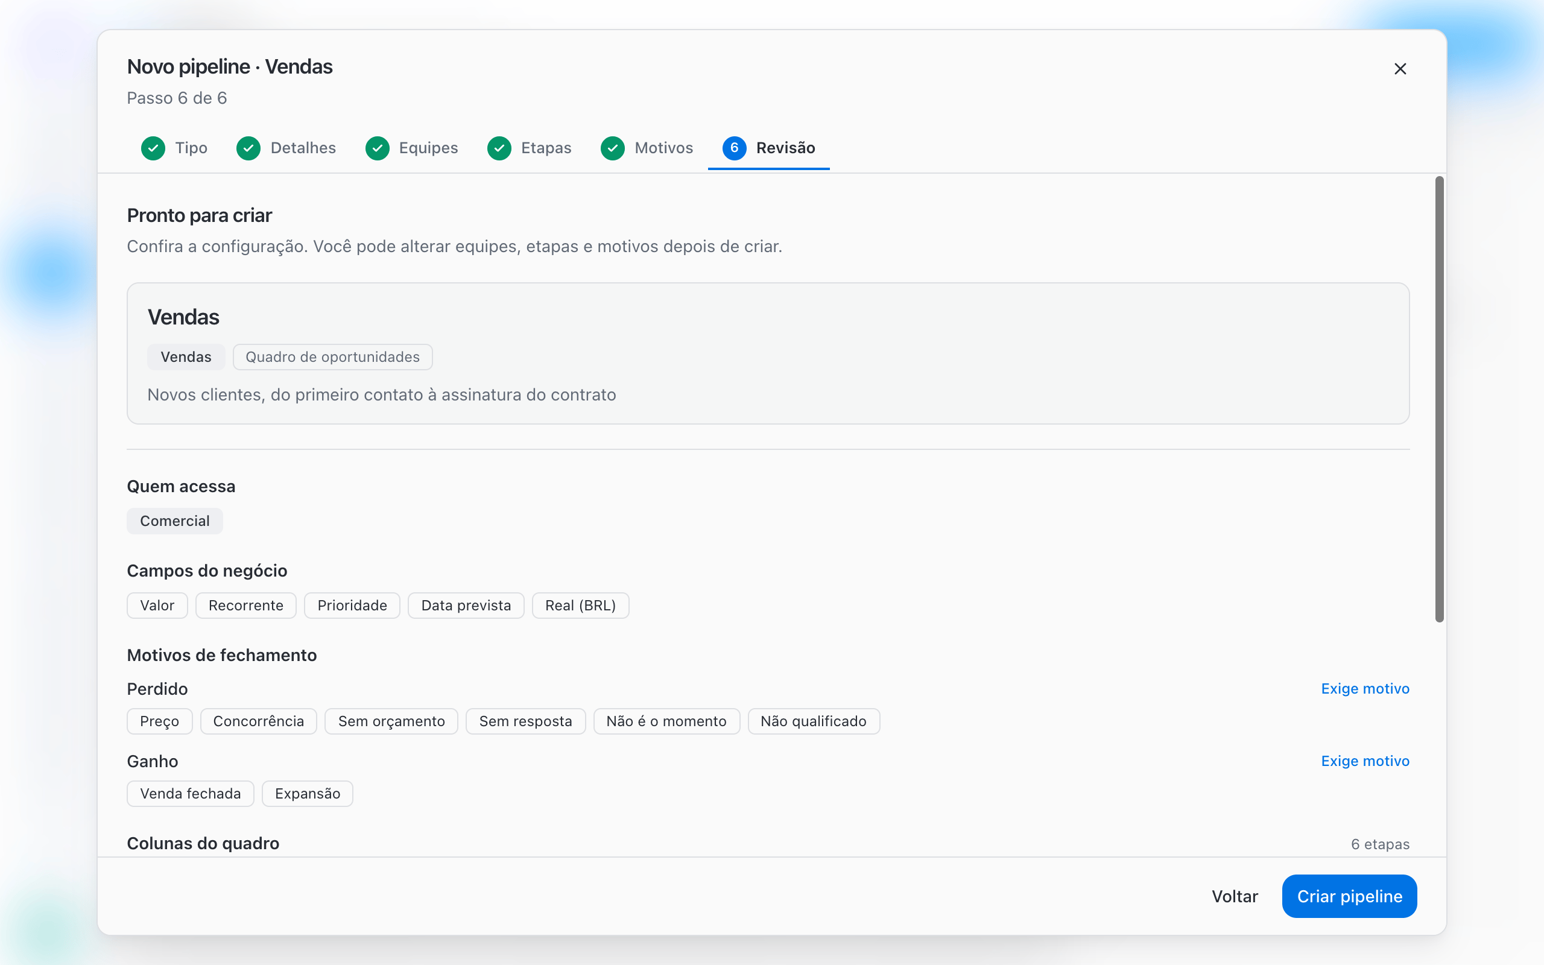Click the Valor field chip
Screen dimensions: 1544x965
click(157, 605)
